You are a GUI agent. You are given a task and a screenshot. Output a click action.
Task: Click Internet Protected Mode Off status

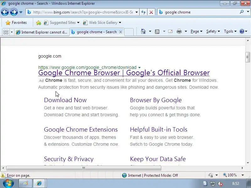(x=150, y=175)
